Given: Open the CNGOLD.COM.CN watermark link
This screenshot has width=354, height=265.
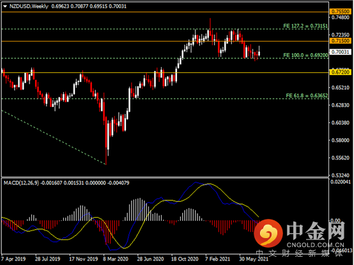Looking at the screenshot, I should tap(316, 245).
